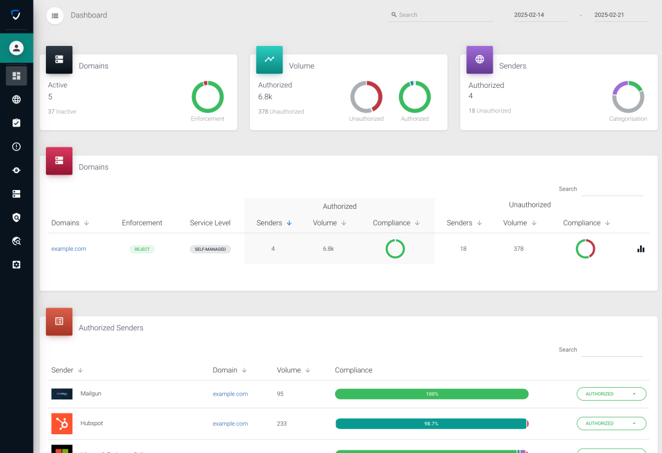Click the bar chart icon in Domains row

tap(640, 248)
